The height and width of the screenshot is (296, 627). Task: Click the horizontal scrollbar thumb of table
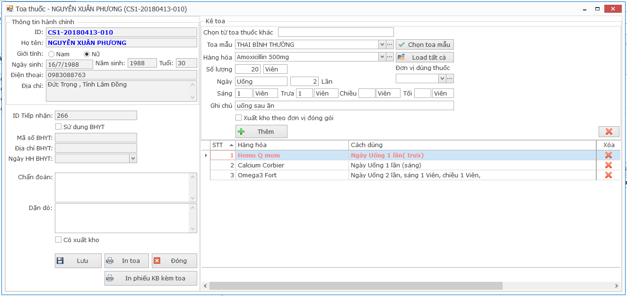click(x=356, y=286)
